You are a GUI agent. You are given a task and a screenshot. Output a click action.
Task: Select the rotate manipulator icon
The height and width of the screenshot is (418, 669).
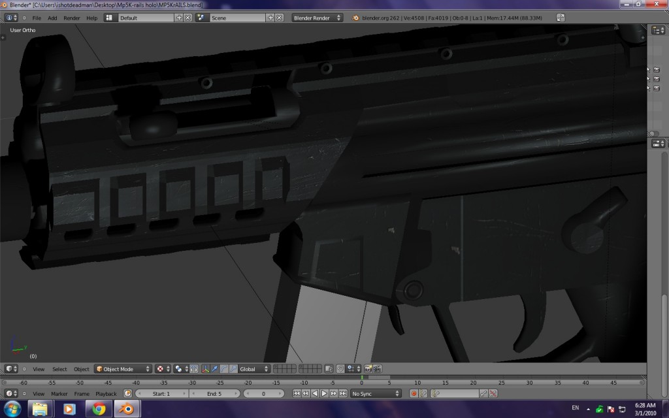coord(224,368)
